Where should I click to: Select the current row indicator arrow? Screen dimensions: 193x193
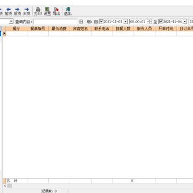pos(4,33)
